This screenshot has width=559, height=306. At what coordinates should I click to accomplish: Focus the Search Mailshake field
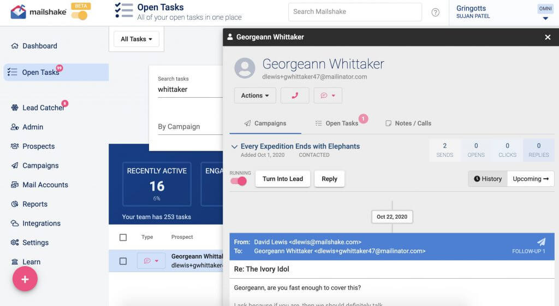[355, 12]
